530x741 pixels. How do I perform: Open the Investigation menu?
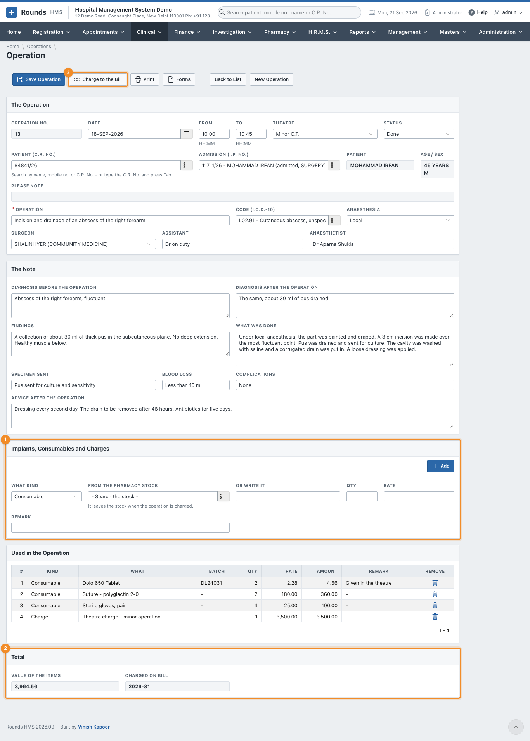232,32
